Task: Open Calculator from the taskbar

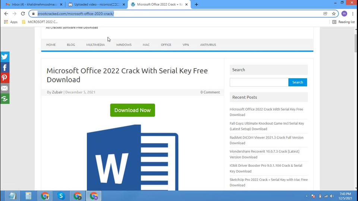Action: [28, 196]
